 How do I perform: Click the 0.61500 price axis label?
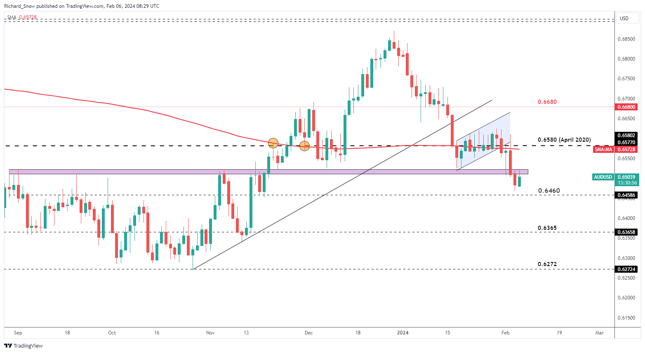[x=626, y=318]
